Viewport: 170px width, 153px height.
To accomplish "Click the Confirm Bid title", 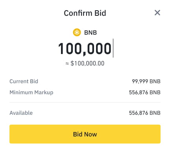I will point(85,13).
